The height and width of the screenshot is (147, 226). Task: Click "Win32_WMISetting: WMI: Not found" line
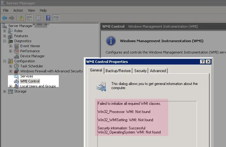(x=125, y=120)
